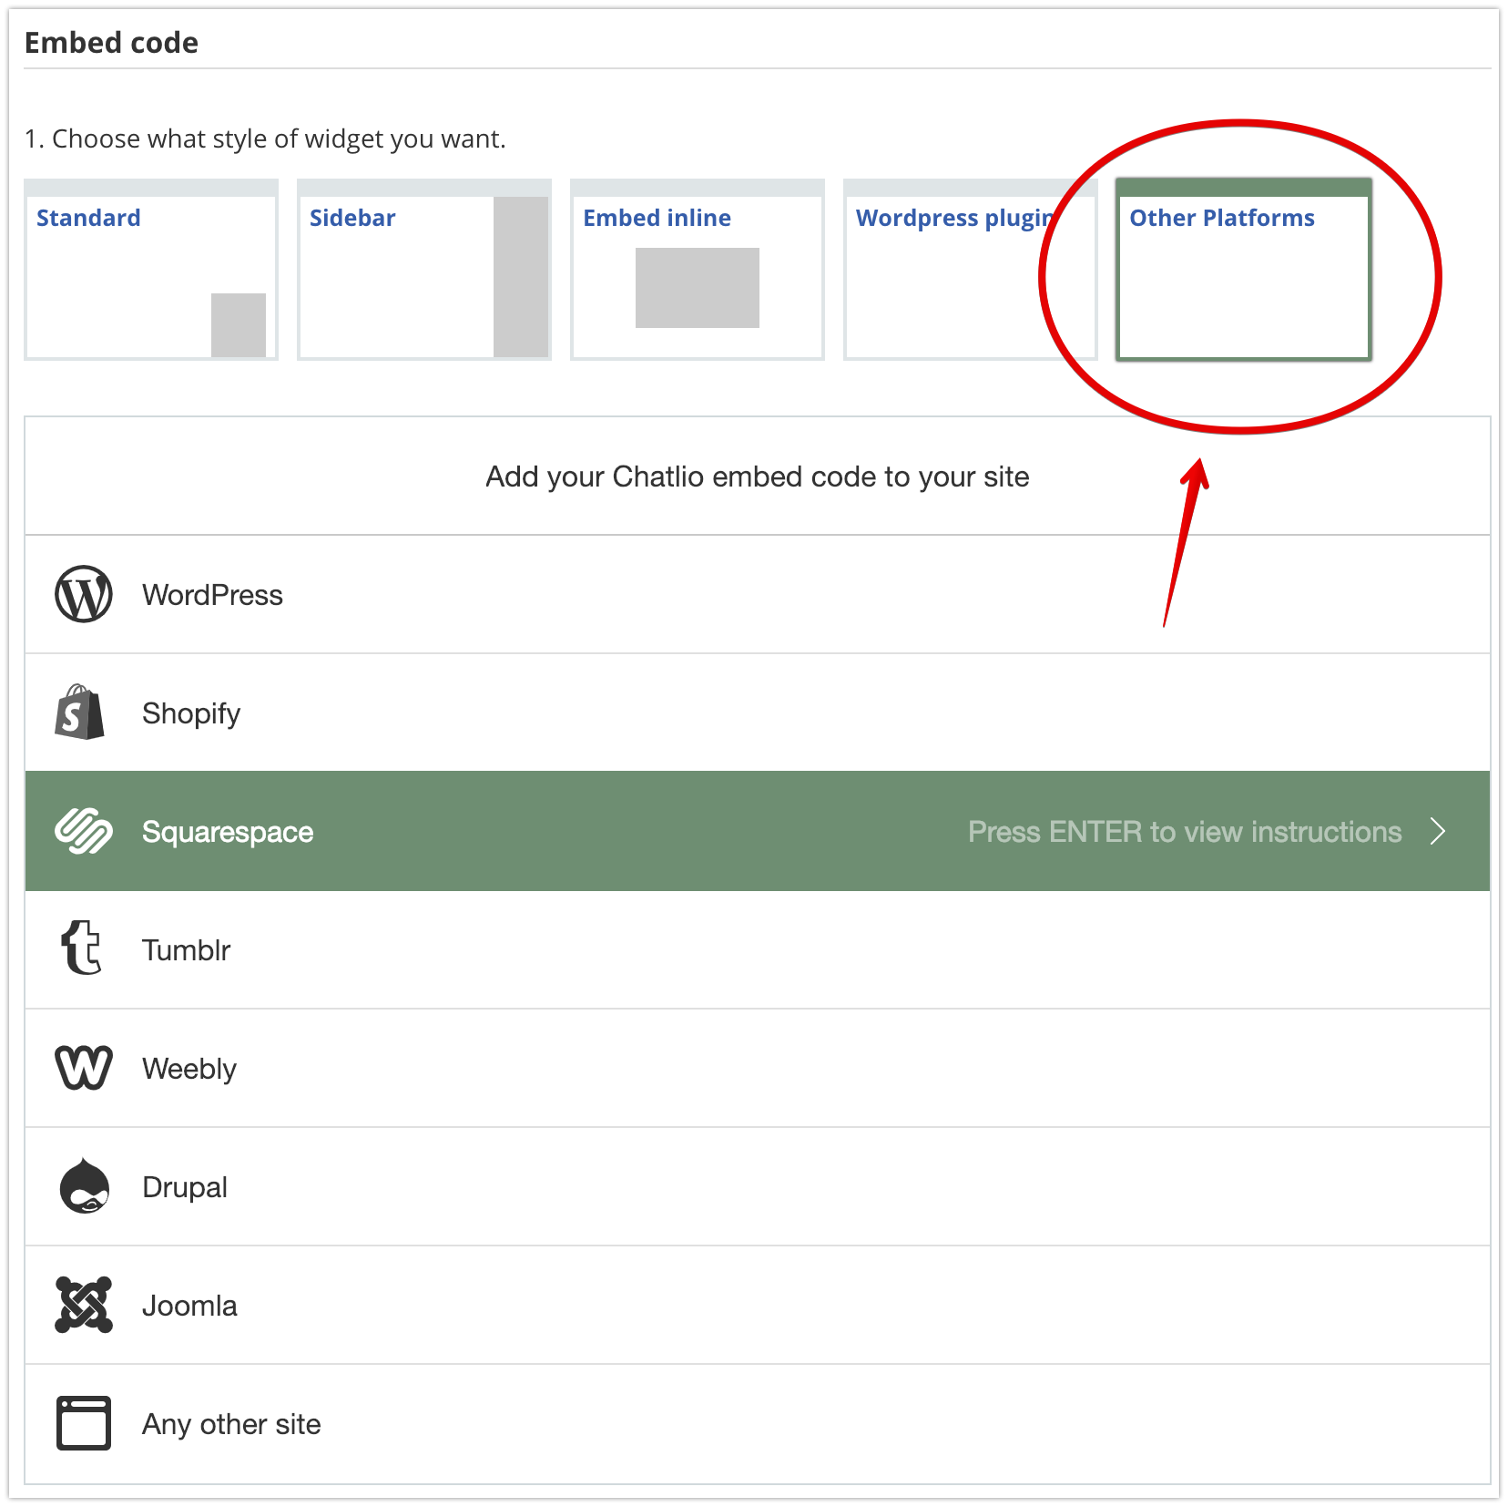The image size is (1508, 1507).
Task: Open Joomla embed instructions
Action: [x=758, y=1306]
